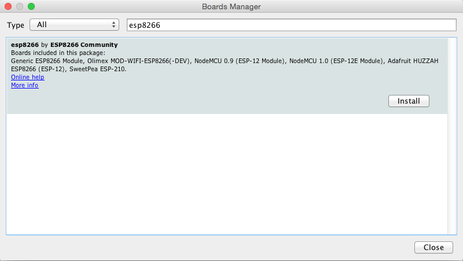Viewport: 463px width, 261px height.
Task: Click the Install button for esp8266
Action: tap(409, 101)
